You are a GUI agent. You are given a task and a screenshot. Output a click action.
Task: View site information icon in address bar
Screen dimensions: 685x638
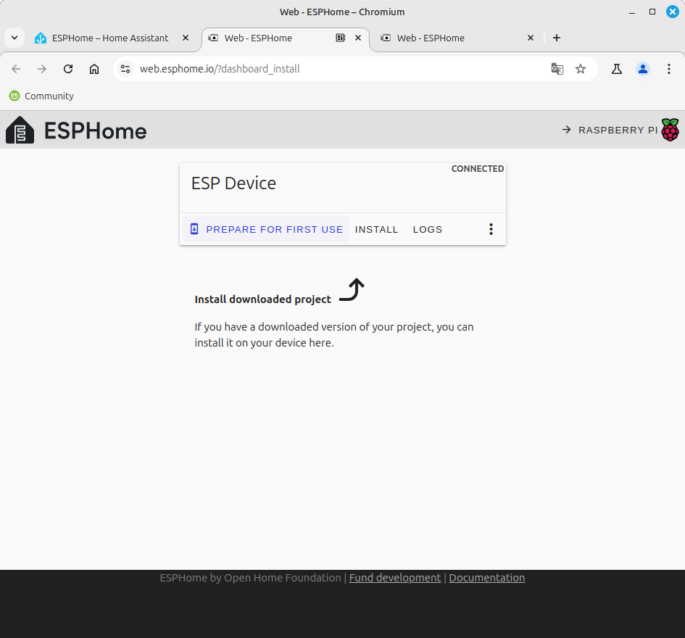point(125,69)
